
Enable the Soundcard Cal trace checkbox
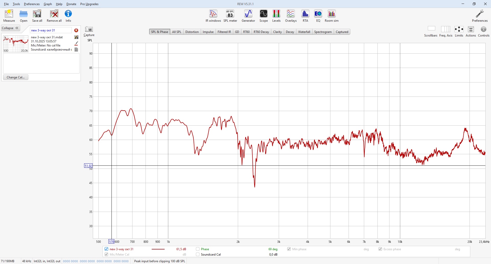pyautogui.click(x=198, y=254)
